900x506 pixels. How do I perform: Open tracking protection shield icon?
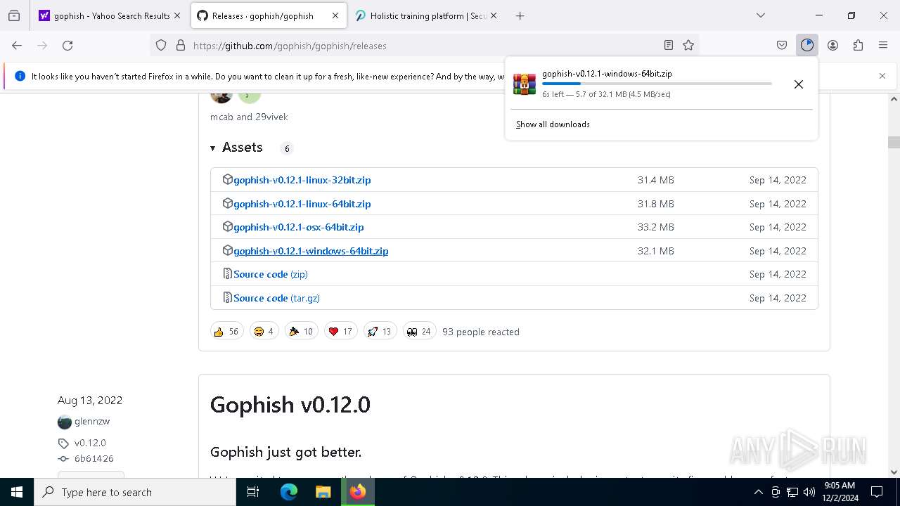click(x=161, y=45)
